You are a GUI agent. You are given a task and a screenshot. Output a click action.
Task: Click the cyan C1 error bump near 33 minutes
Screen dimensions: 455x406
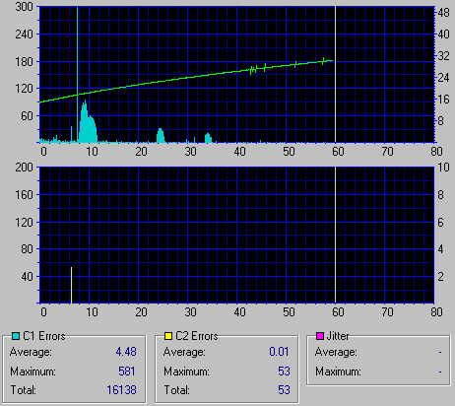208,138
